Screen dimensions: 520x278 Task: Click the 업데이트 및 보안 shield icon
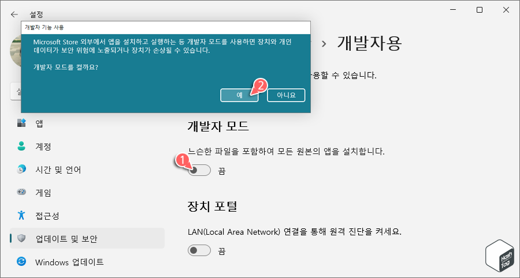[x=21, y=238]
